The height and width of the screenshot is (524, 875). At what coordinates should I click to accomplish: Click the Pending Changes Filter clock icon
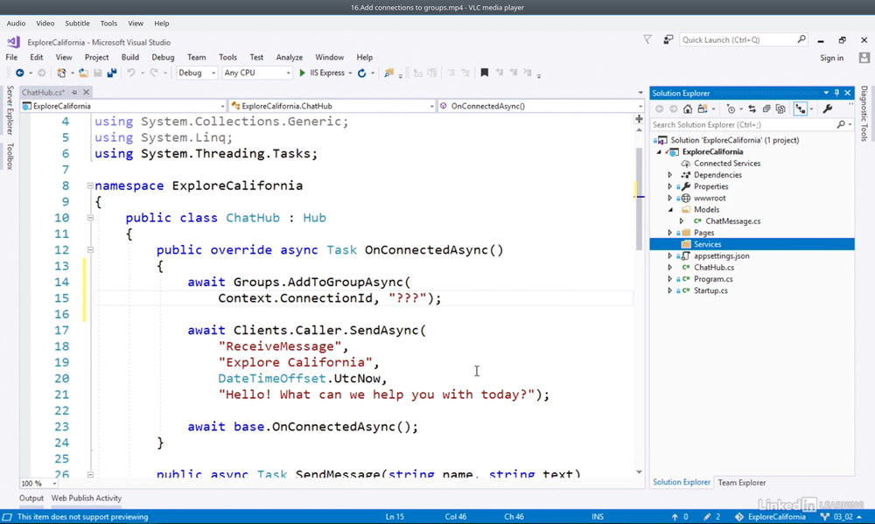(731, 108)
